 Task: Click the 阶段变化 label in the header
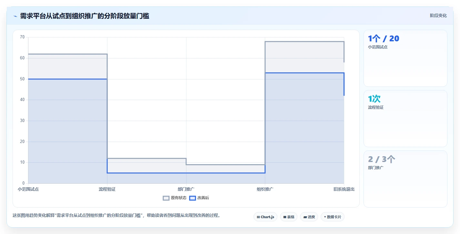(438, 15)
